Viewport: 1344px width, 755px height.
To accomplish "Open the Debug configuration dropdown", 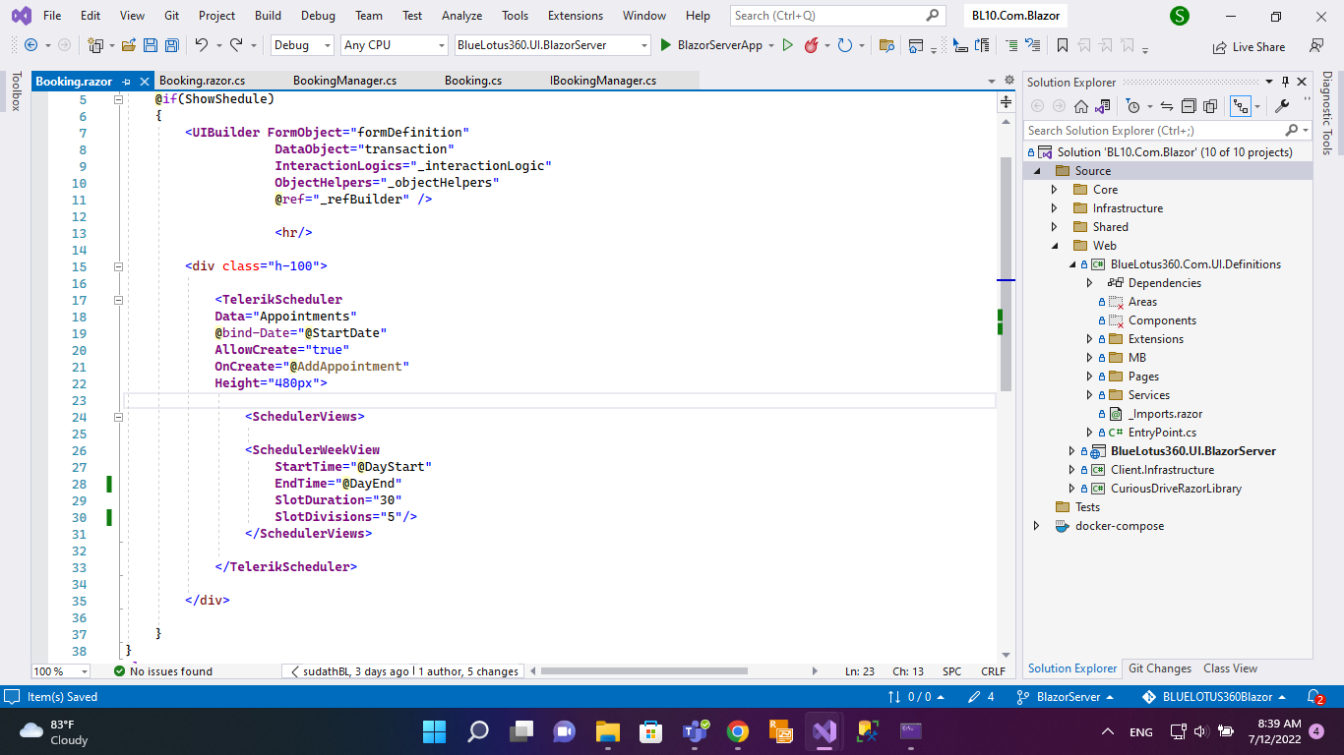I will (302, 45).
